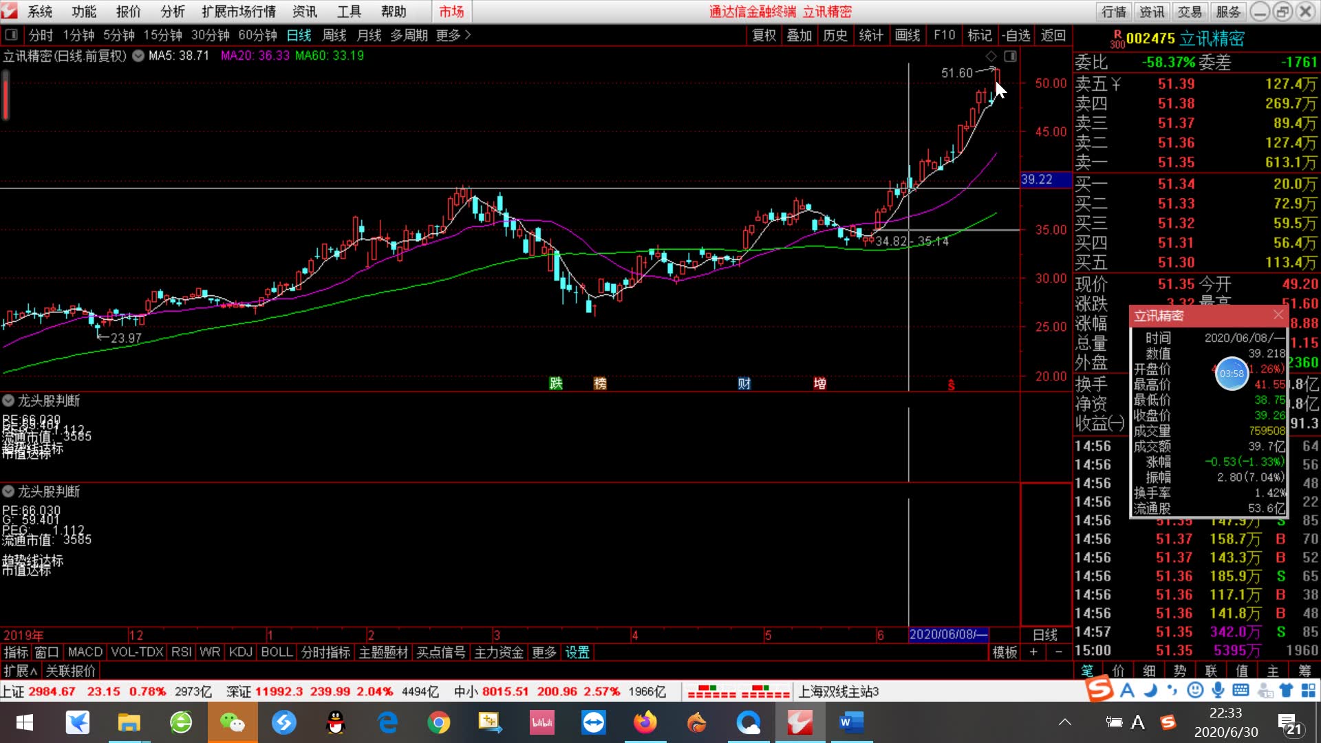The height and width of the screenshot is (743, 1321).
Task: Select the 周线 weekly chart
Action: pyautogui.click(x=334, y=35)
